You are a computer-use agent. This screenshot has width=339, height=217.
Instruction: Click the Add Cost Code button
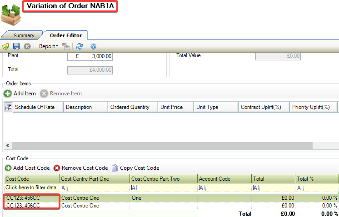pos(27,168)
